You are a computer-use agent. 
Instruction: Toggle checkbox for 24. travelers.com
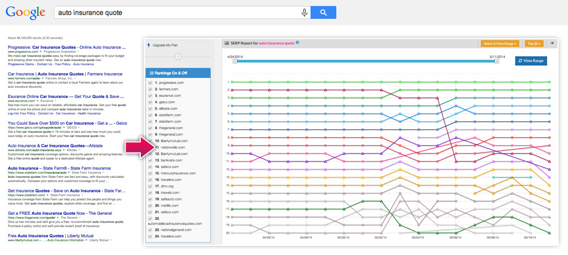point(150,236)
